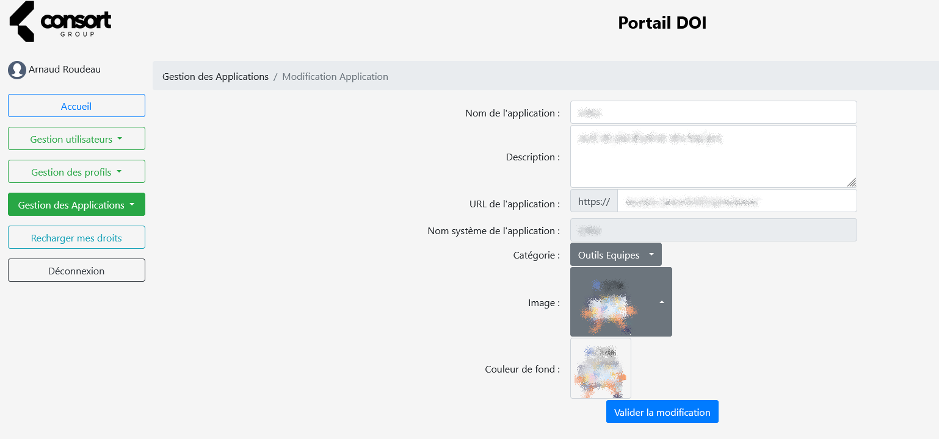Expand the Gestion des profils menu
Viewport: 939px width, 439px height.
[x=76, y=171]
